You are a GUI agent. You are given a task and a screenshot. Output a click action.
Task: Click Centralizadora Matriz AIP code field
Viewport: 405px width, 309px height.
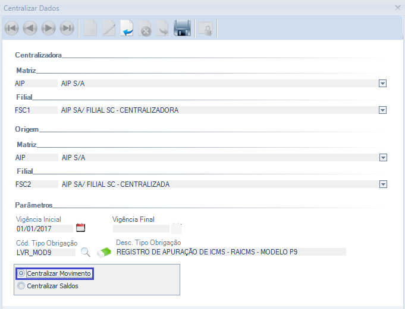36,84
